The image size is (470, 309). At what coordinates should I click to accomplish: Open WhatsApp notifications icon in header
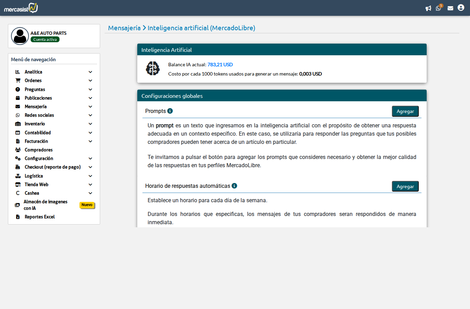pos(438,8)
